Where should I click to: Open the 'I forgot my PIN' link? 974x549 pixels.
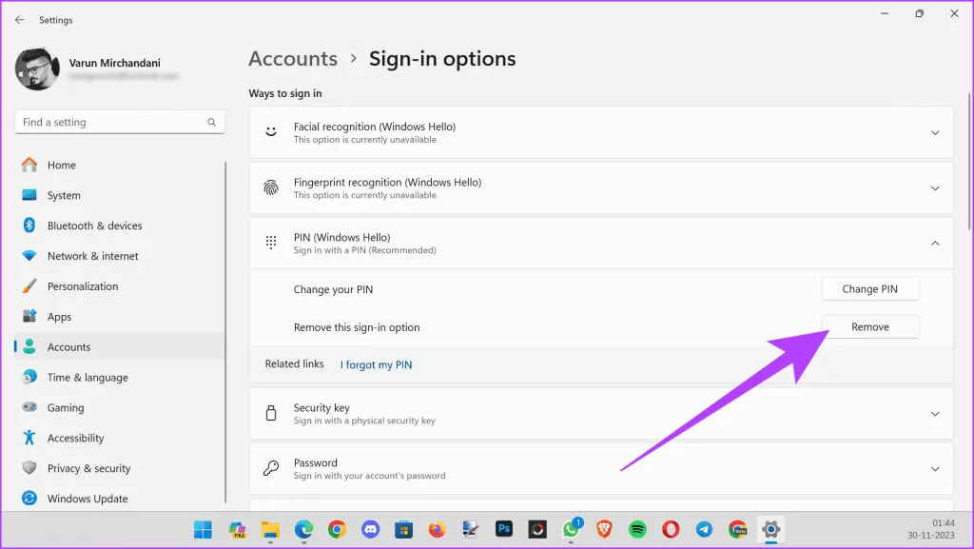coord(376,364)
